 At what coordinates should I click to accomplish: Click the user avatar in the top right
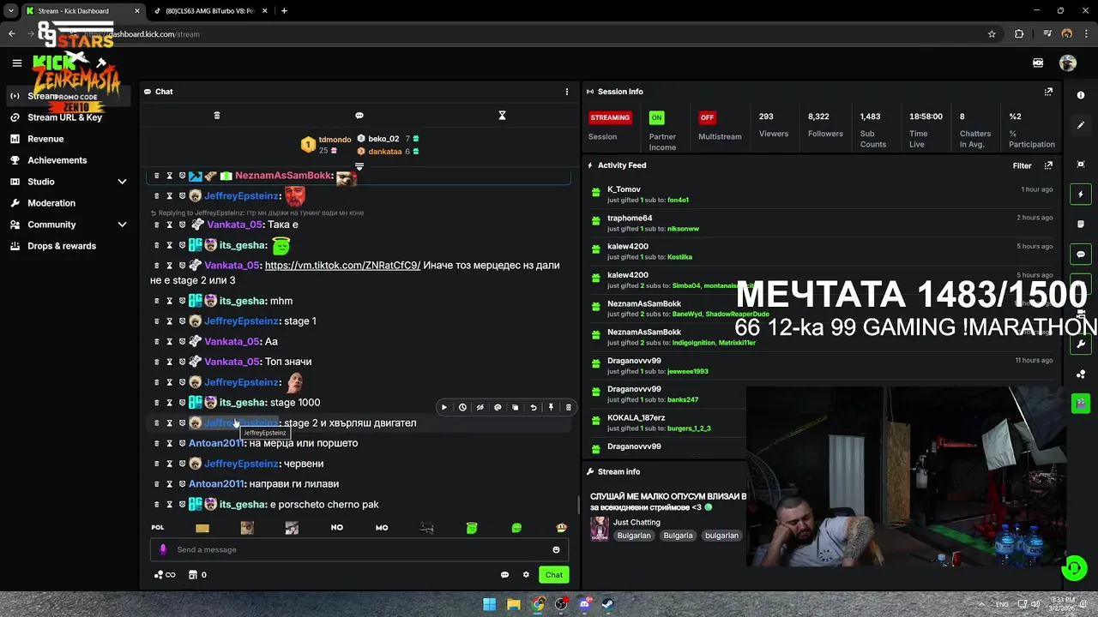[x=1068, y=63]
